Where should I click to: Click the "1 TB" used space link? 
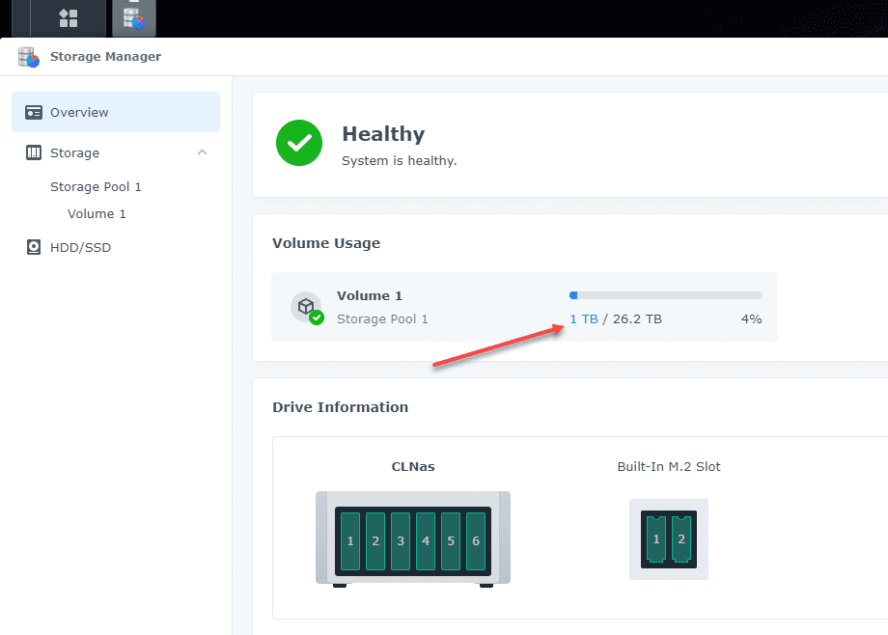[x=583, y=318]
